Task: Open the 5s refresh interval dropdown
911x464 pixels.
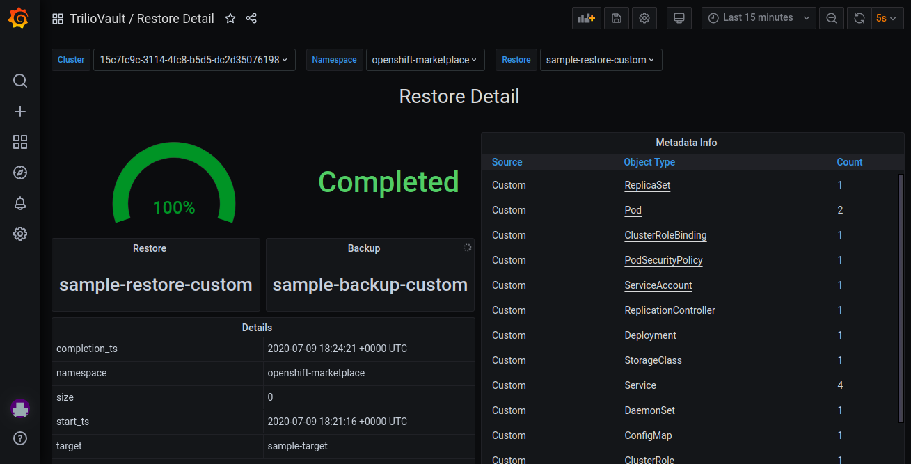Action: pyautogui.click(x=887, y=18)
